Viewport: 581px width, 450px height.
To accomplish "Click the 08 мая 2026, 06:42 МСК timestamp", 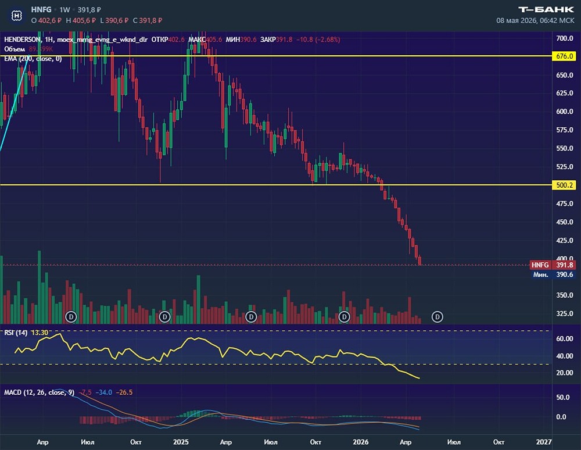I will point(535,20).
